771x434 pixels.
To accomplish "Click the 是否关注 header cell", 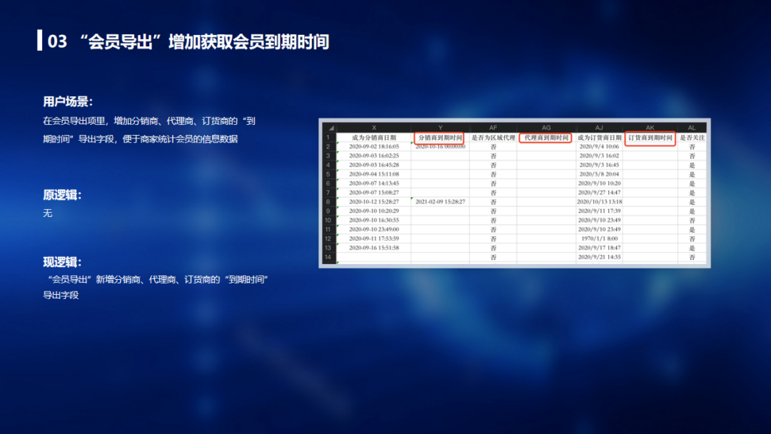I will pos(692,138).
